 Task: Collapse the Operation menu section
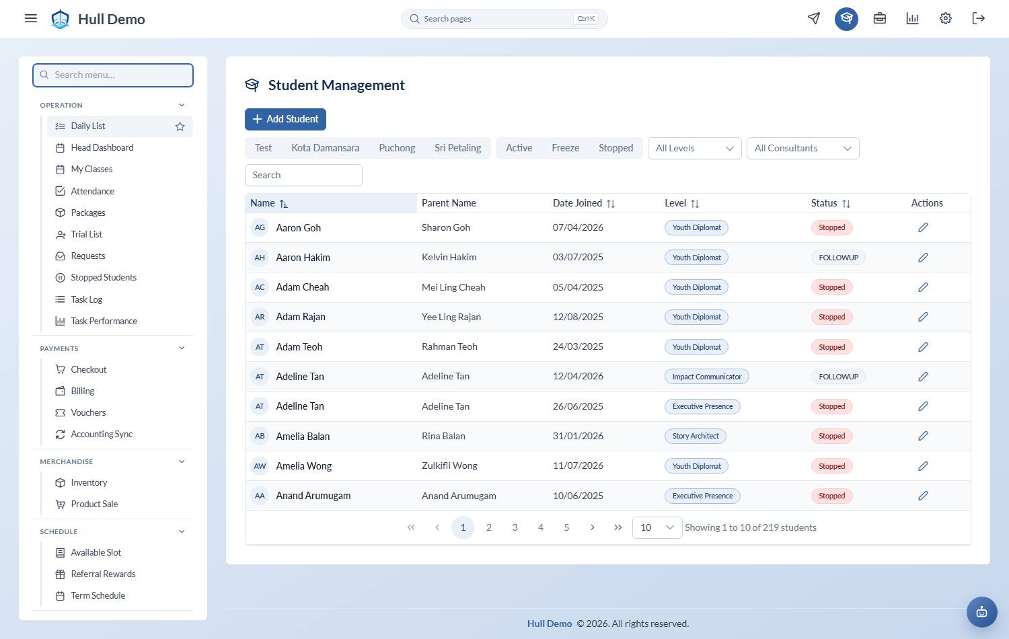pos(182,105)
